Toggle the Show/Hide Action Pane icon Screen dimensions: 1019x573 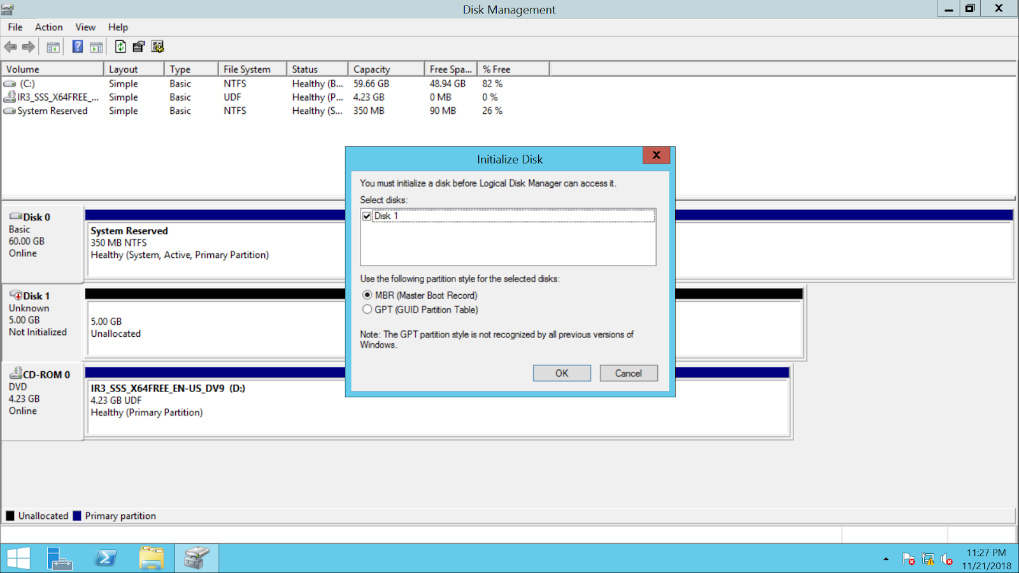pos(96,46)
